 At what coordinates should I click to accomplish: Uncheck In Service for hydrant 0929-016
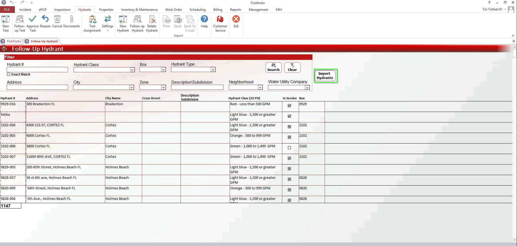tap(289, 106)
